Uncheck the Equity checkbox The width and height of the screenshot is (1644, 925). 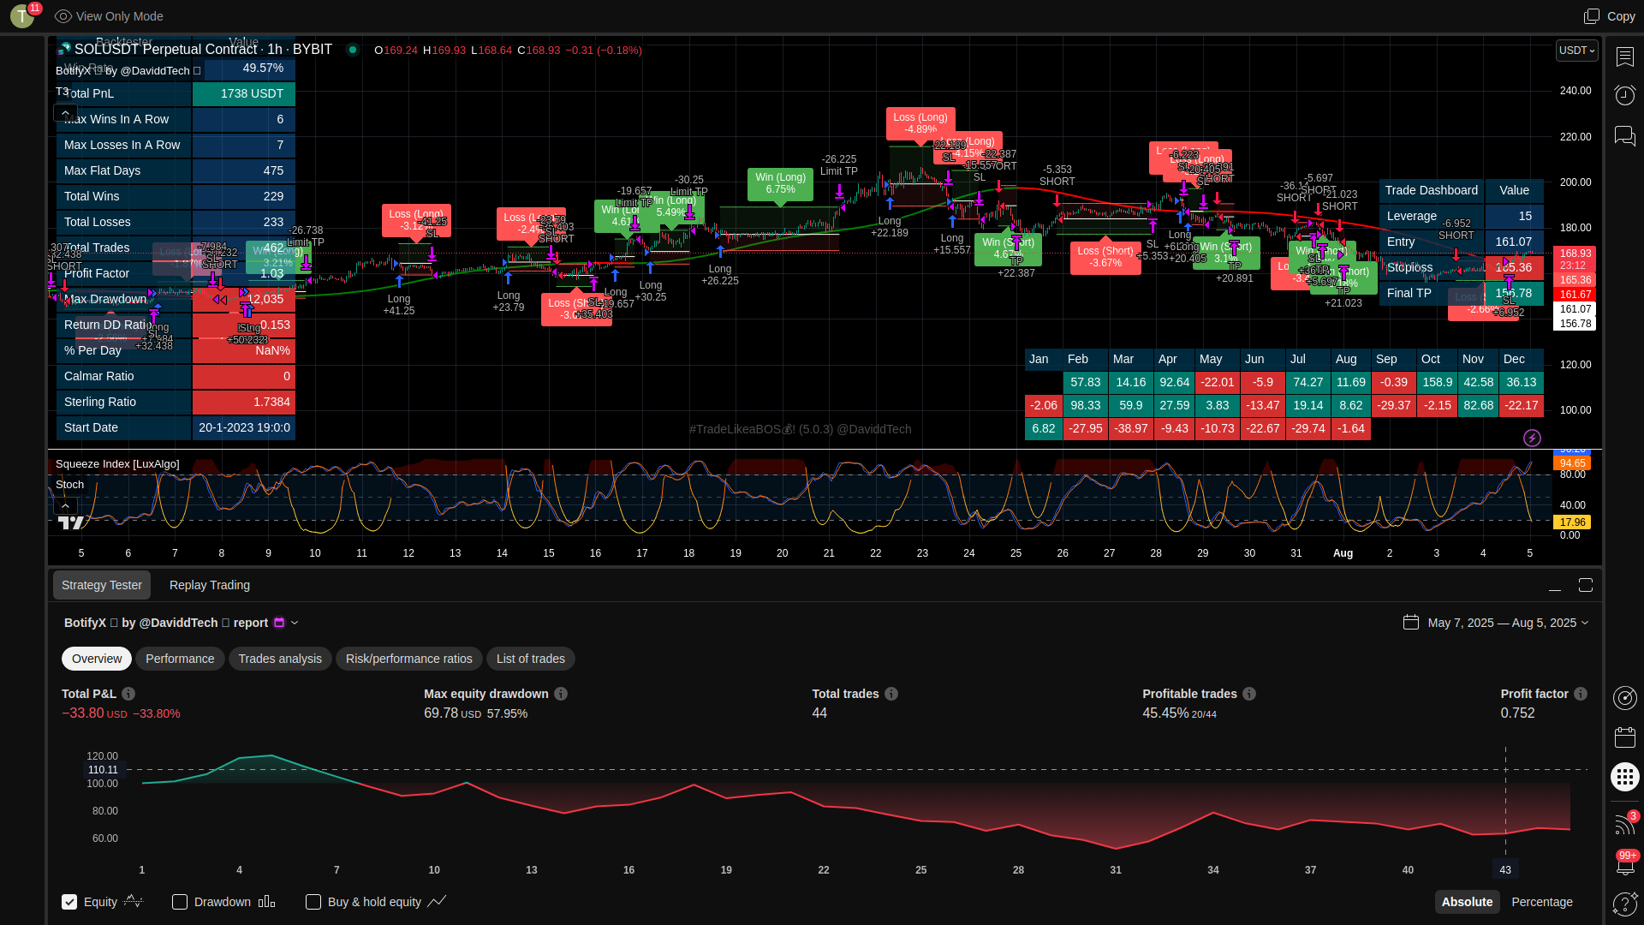[x=69, y=902]
